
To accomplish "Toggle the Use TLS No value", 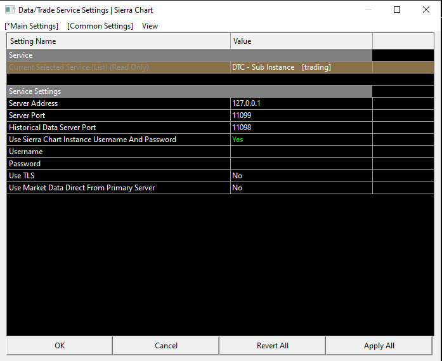I will click(x=301, y=176).
